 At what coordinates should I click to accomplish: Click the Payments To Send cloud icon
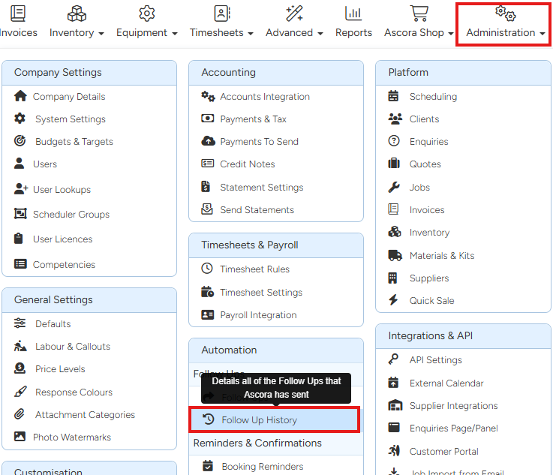(x=208, y=141)
